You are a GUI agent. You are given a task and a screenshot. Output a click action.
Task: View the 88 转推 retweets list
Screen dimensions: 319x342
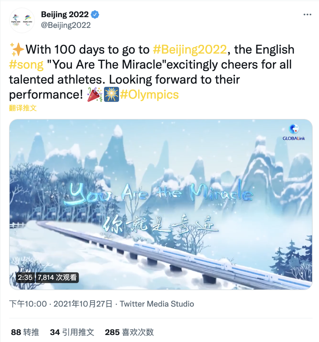[25, 332]
